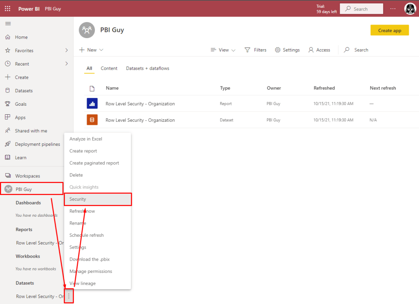Image resolution: width=419 pixels, height=304 pixels.
Task: Click the blue report icon in list
Action: pos(92,104)
